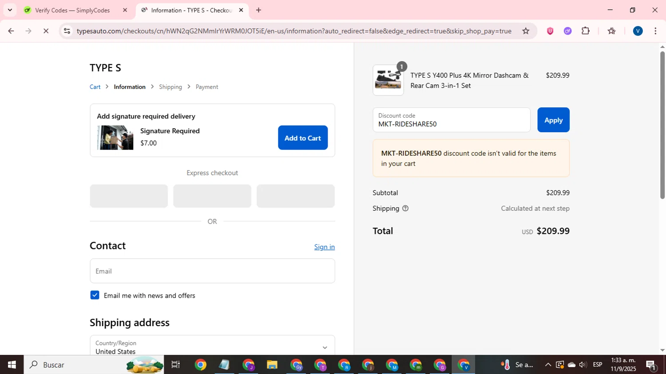Click the Shipping help question-mark icon
The width and height of the screenshot is (666, 374).
pos(405,209)
